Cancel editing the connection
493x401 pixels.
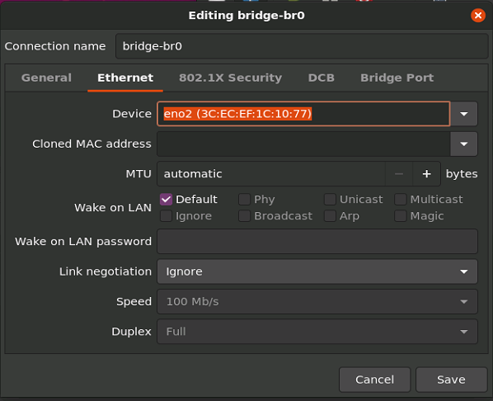374,380
